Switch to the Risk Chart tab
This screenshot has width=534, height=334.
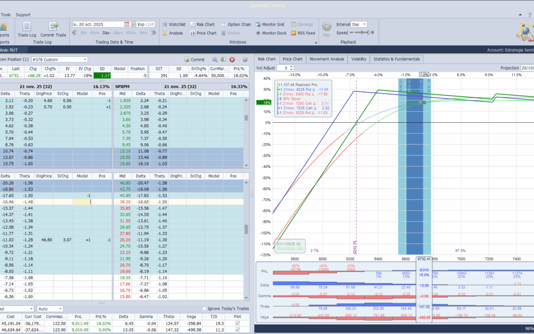[x=267, y=59]
